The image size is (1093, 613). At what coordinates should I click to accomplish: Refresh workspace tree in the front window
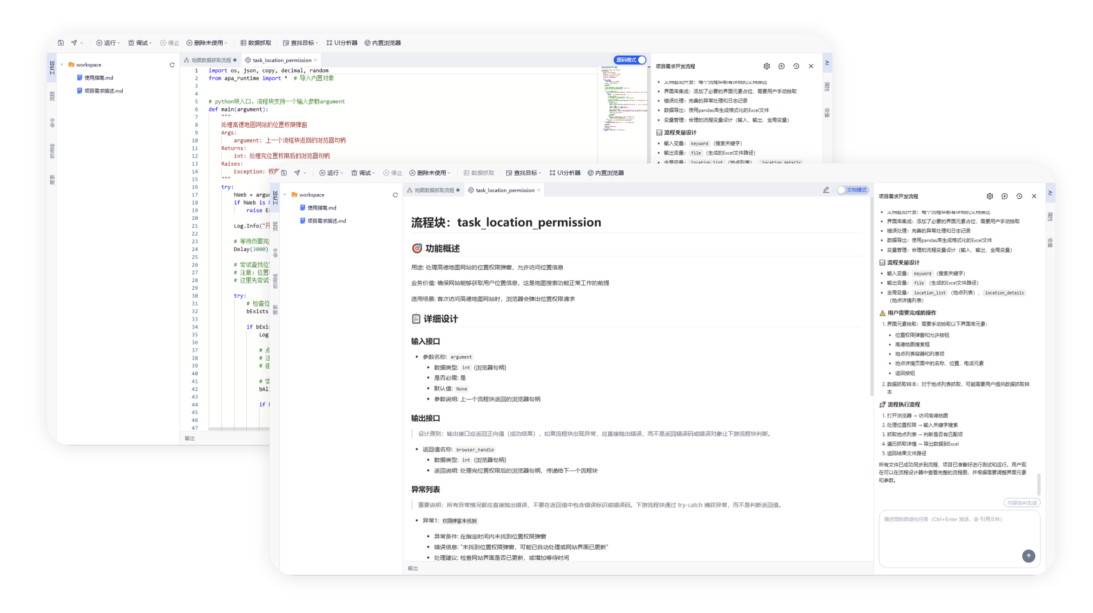coord(395,195)
